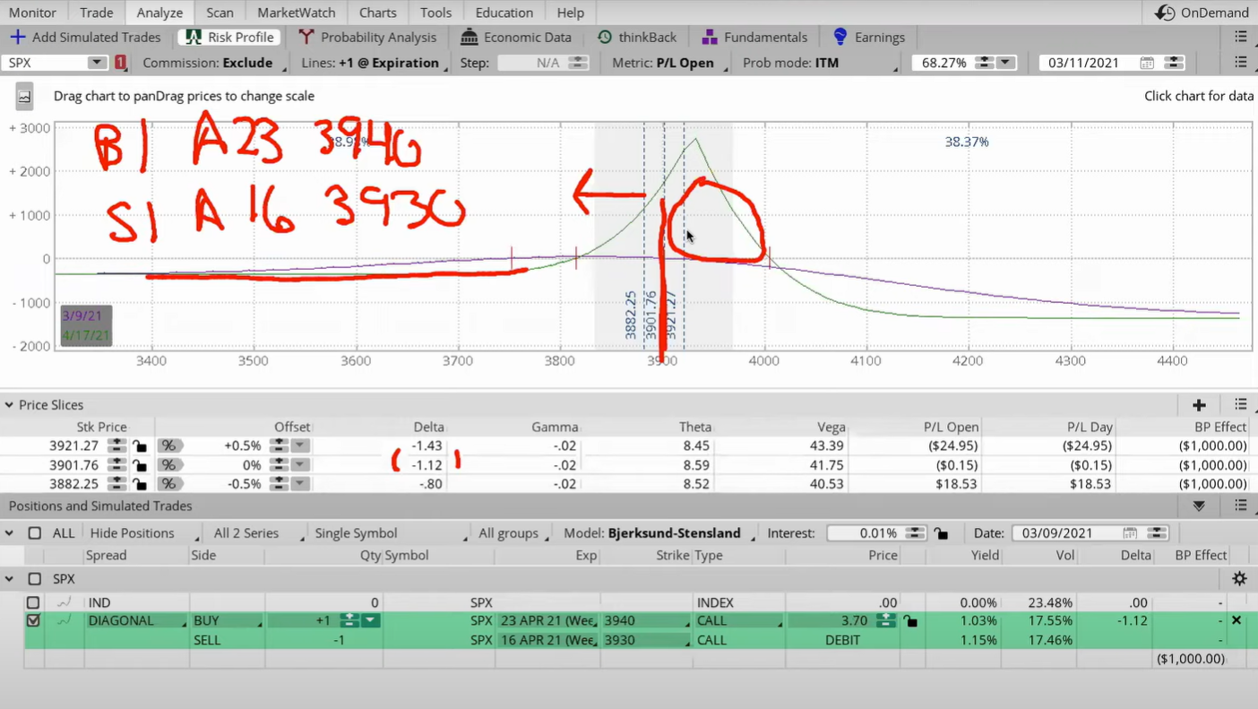Click the OnDemand button

[1202, 13]
